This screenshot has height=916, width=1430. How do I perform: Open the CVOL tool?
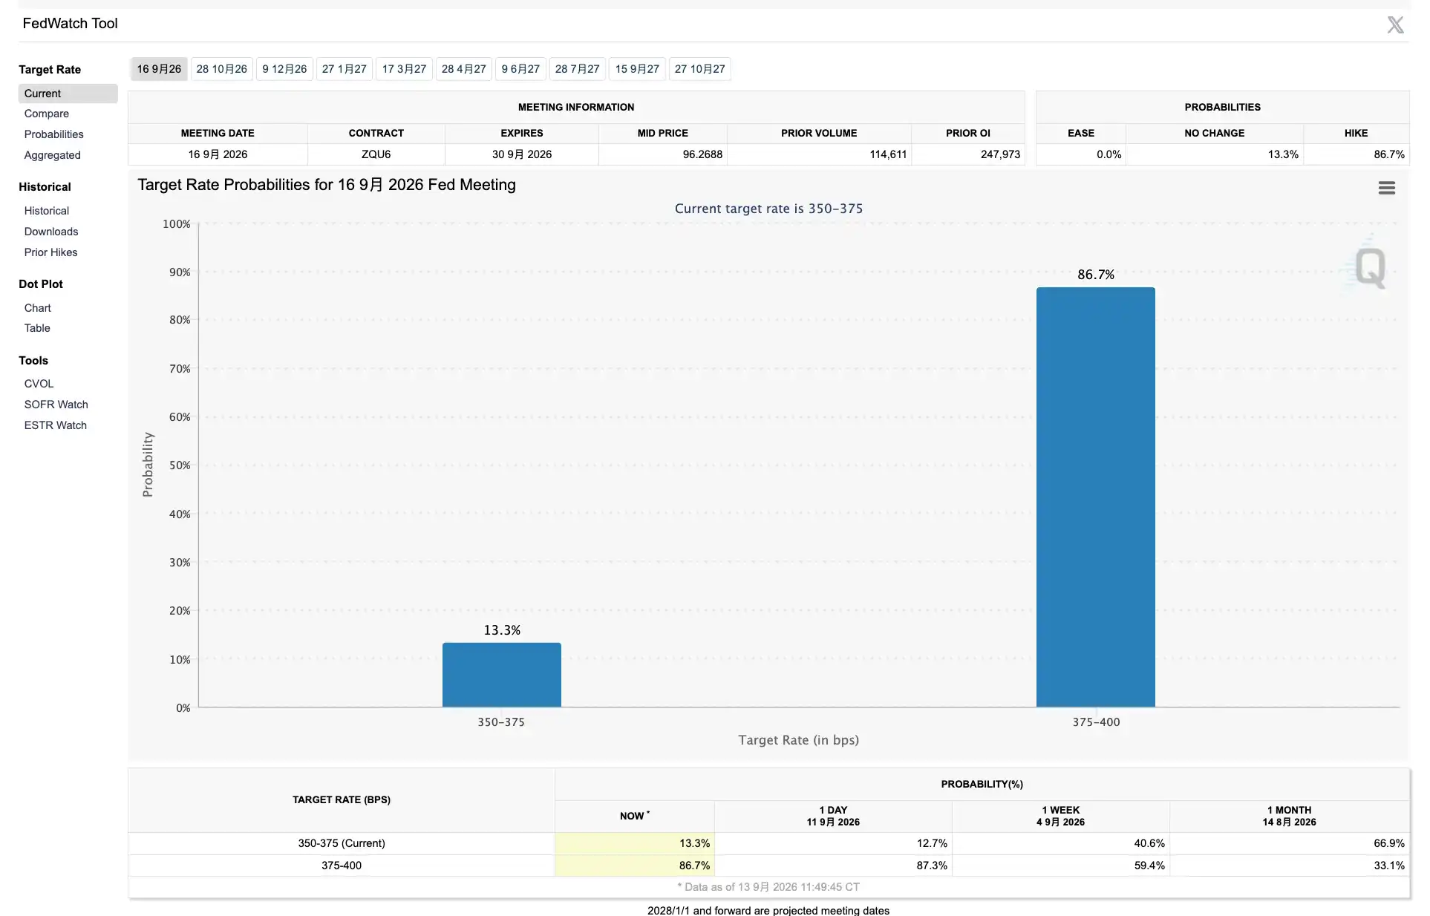pyautogui.click(x=39, y=384)
